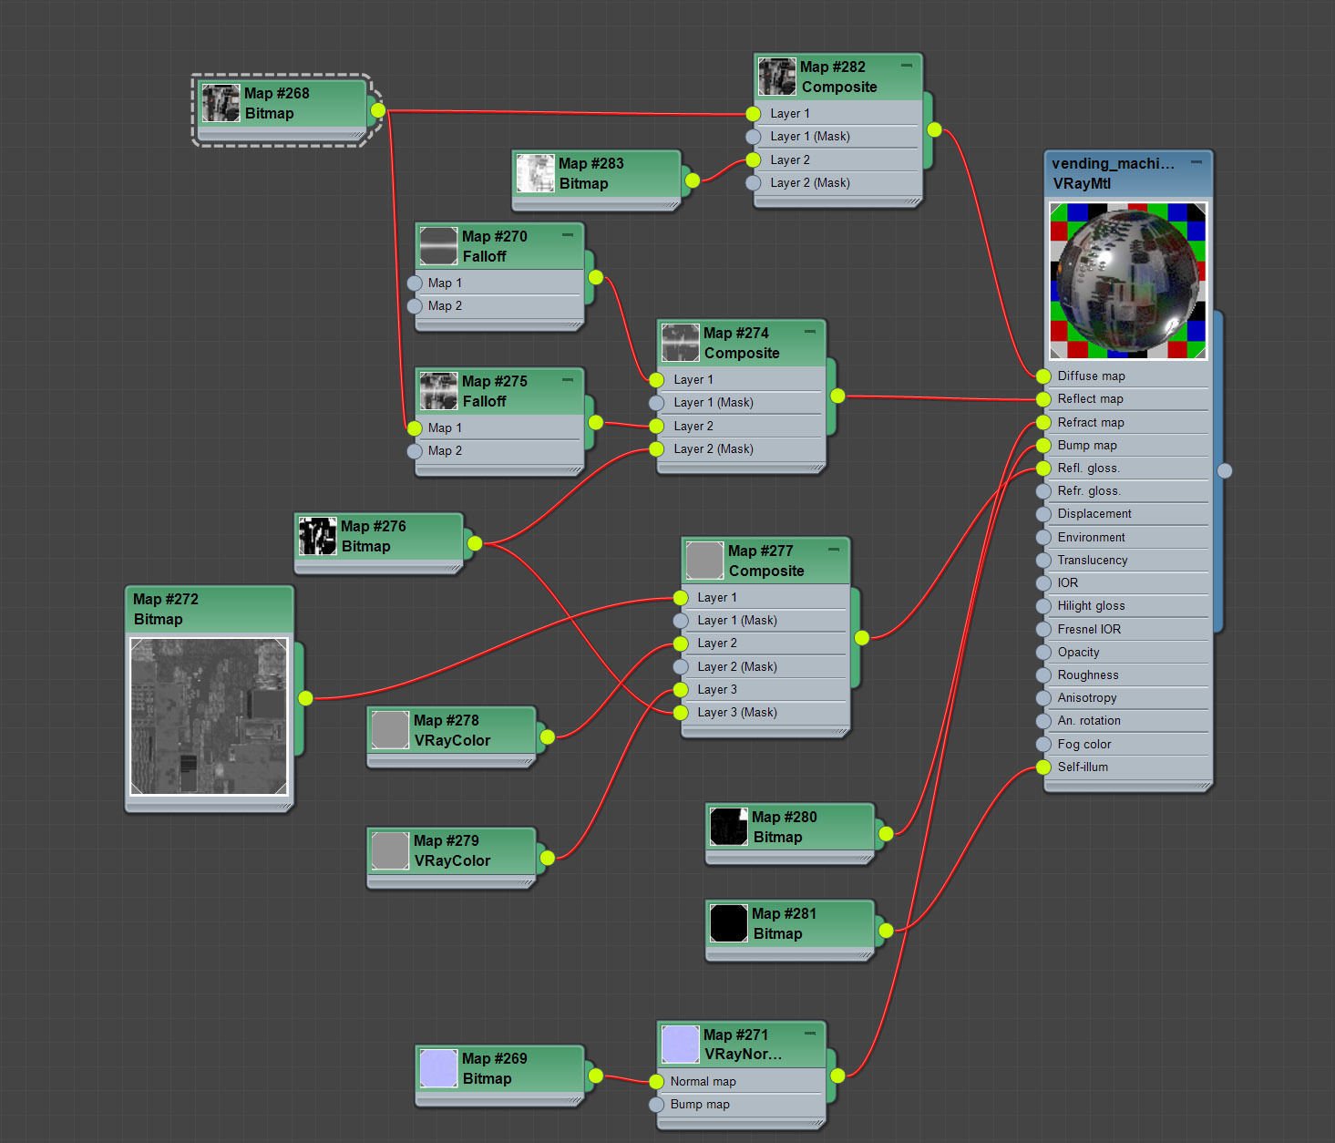Viewport: 1335px width, 1143px height.
Task: Click the Map #277 Composite output socket
Action: pyautogui.click(x=861, y=637)
